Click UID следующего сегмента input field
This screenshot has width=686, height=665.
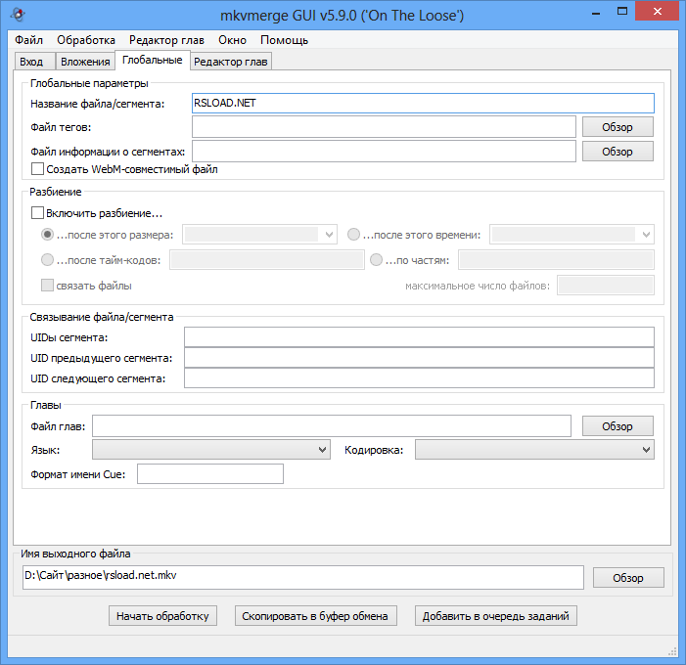pos(419,378)
